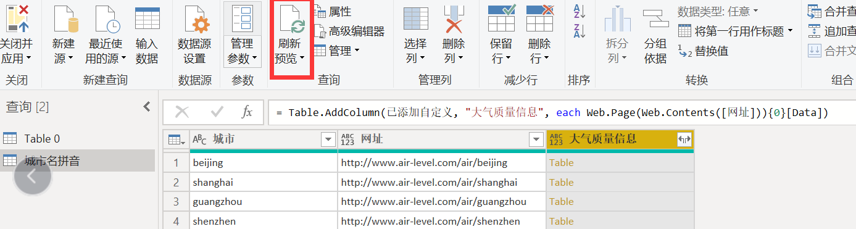Click the 输入数据 (Enter Data) icon
The image size is (856, 229).
click(x=147, y=19)
